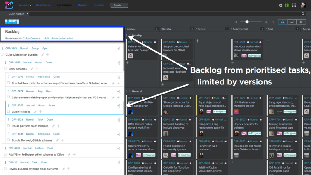The height and width of the screenshot is (175, 311).
Task: Check the CLion Releases checkbox
Action: tap(8, 112)
